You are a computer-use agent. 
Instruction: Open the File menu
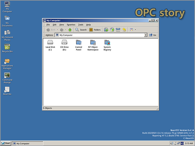pyautogui.click(x=48, y=25)
